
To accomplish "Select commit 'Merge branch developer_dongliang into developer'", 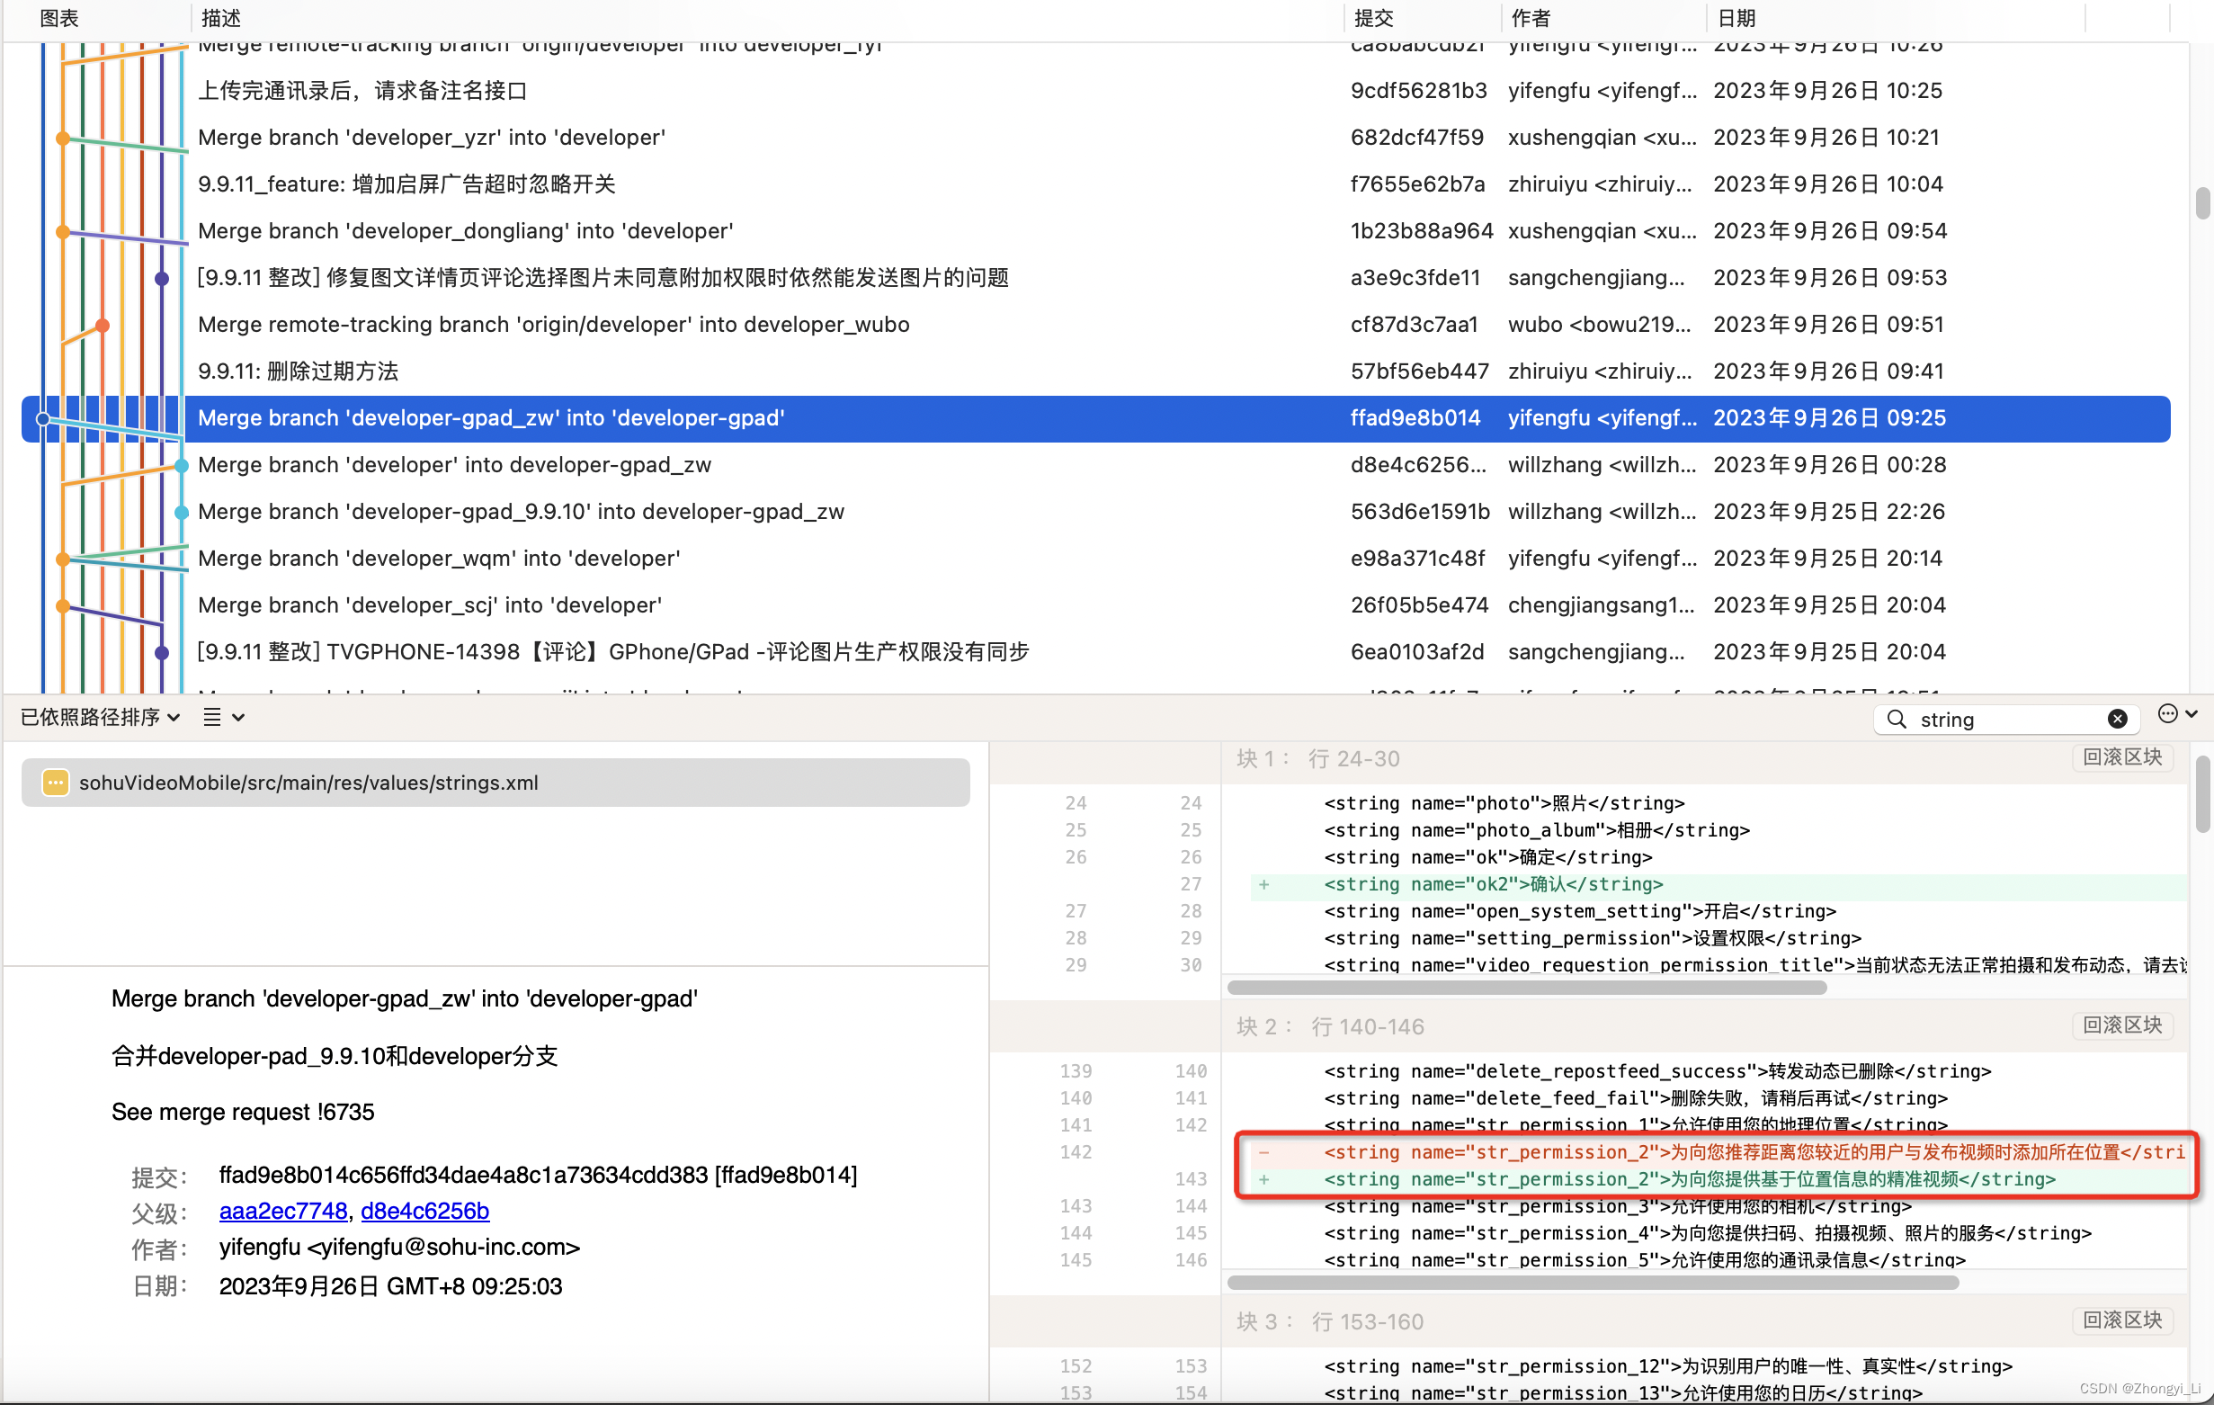I will pyautogui.click(x=1096, y=232).
